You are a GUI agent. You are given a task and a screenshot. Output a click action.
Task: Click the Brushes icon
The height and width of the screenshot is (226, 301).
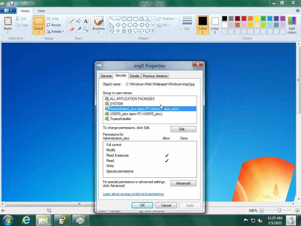click(99, 21)
